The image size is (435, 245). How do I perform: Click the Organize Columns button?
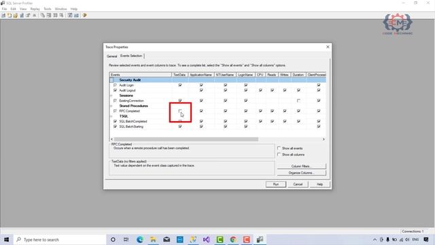point(302,173)
